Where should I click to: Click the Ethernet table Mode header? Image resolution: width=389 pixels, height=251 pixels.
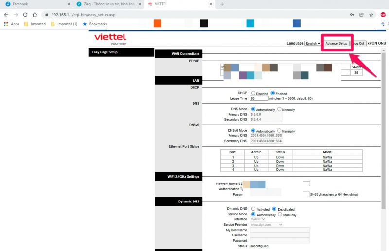[x=327, y=152]
